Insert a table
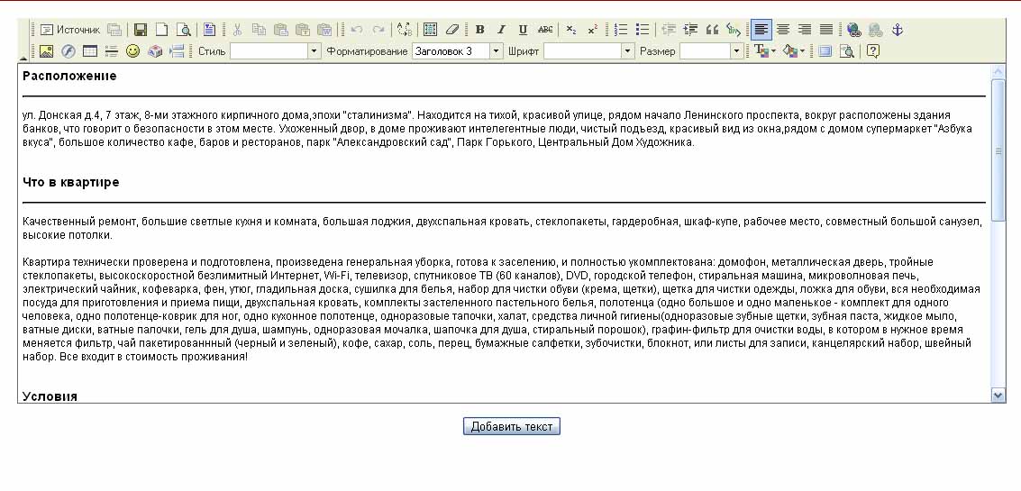 point(90,51)
